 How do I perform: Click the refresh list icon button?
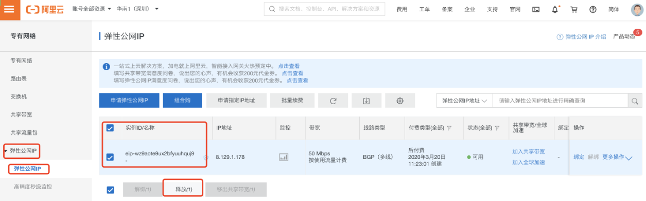333,101
